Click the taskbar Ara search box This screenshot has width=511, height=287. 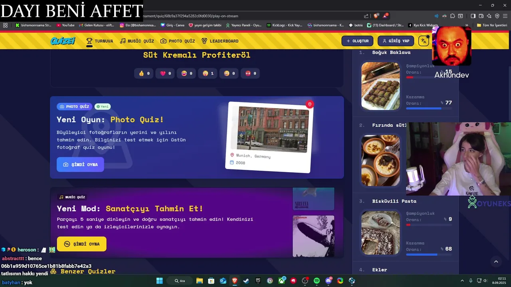[180, 281]
